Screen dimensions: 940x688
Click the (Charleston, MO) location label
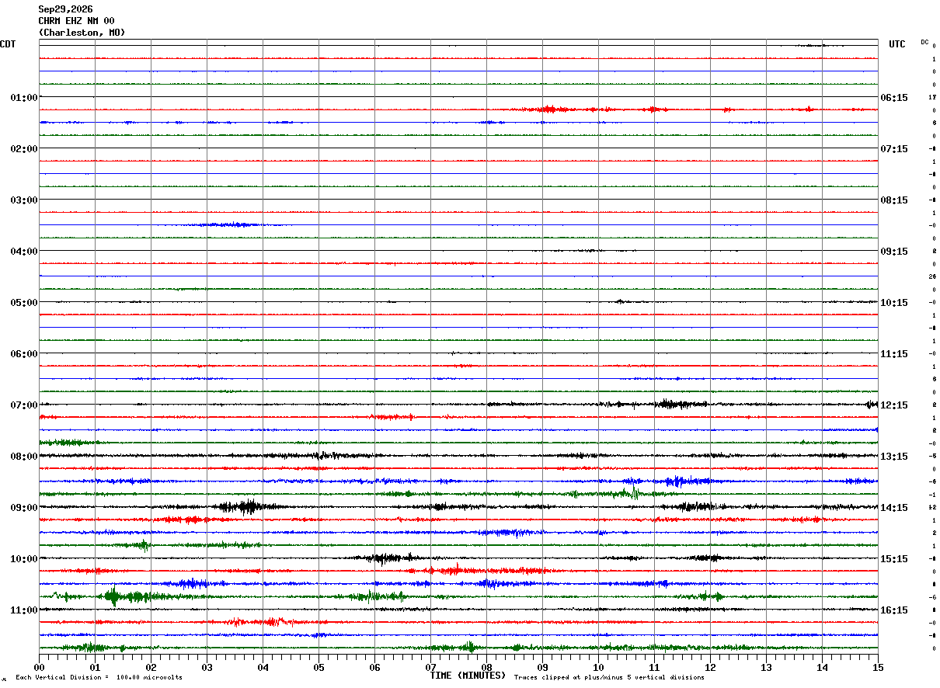(82, 33)
